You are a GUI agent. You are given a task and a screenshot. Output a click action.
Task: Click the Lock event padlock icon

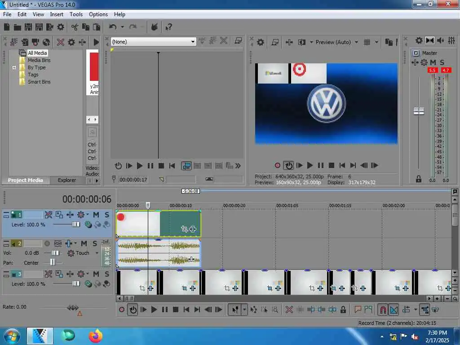(x=343, y=310)
